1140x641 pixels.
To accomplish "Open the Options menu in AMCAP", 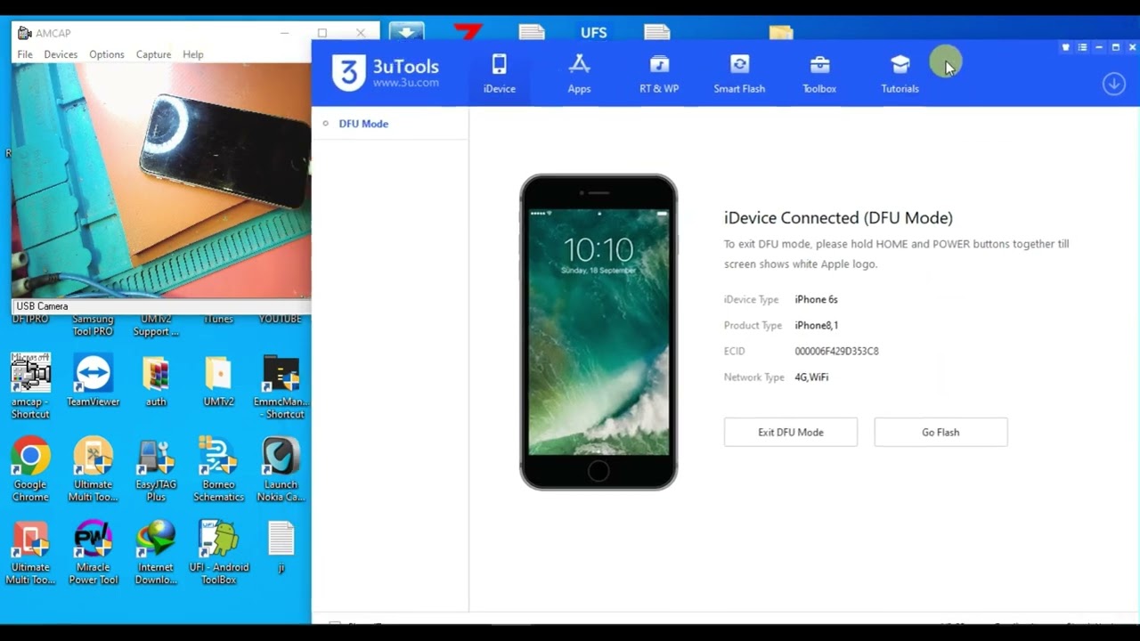I will point(106,54).
